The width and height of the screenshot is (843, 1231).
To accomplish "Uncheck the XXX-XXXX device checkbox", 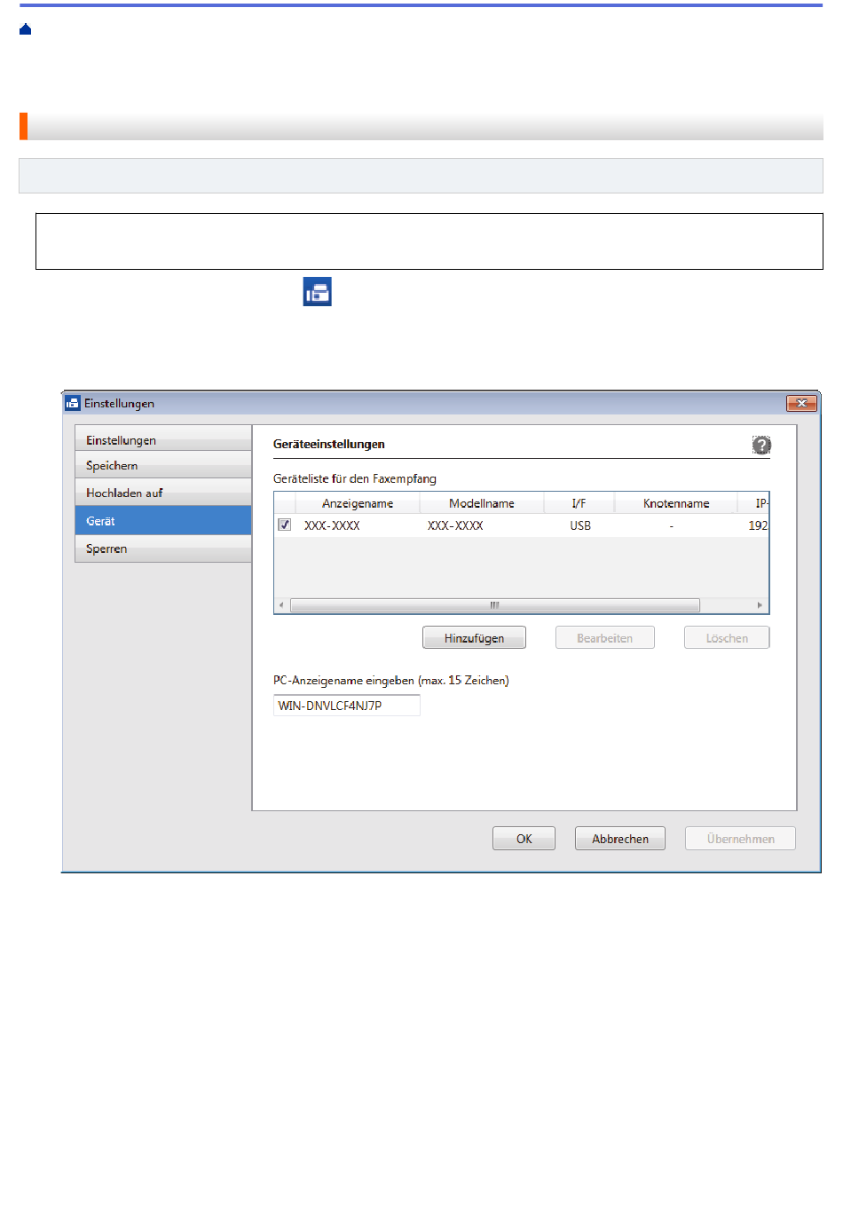I will click(285, 525).
